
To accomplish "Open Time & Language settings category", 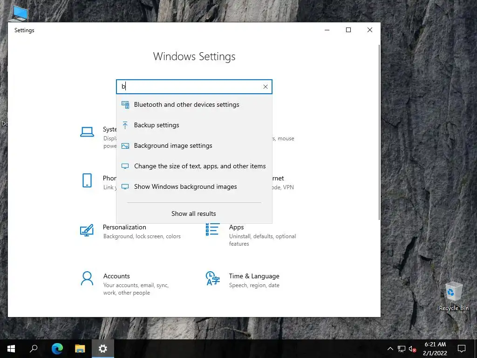I will click(243, 280).
